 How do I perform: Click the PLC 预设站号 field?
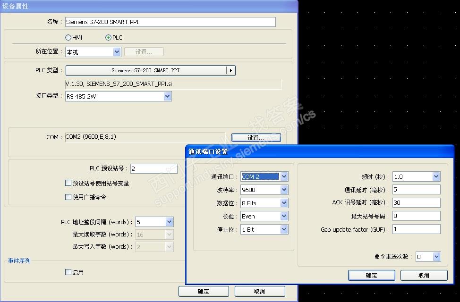click(x=153, y=168)
